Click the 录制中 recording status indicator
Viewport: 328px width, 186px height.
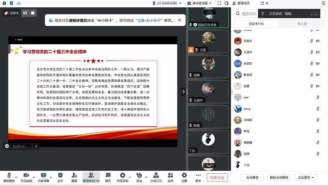click(12, 13)
